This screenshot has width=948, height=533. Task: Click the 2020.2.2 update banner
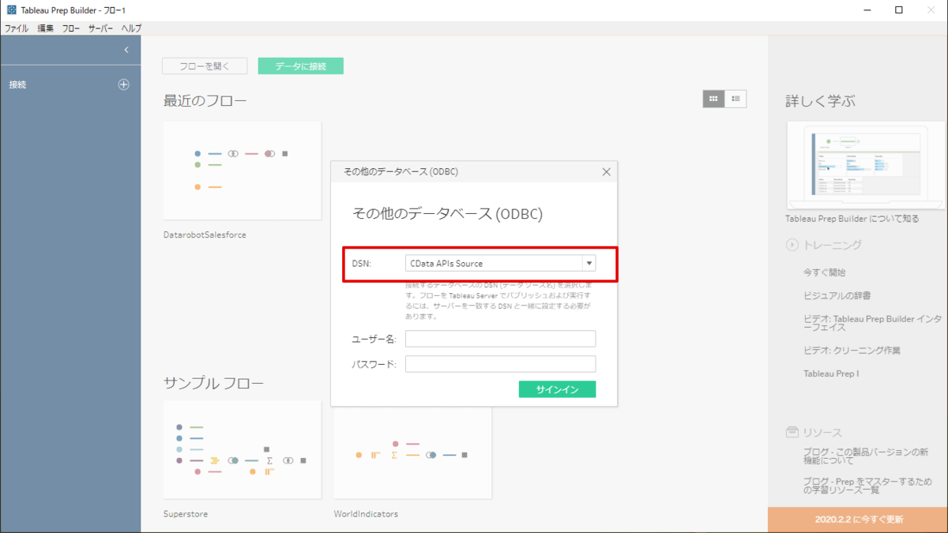pyautogui.click(x=858, y=520)
